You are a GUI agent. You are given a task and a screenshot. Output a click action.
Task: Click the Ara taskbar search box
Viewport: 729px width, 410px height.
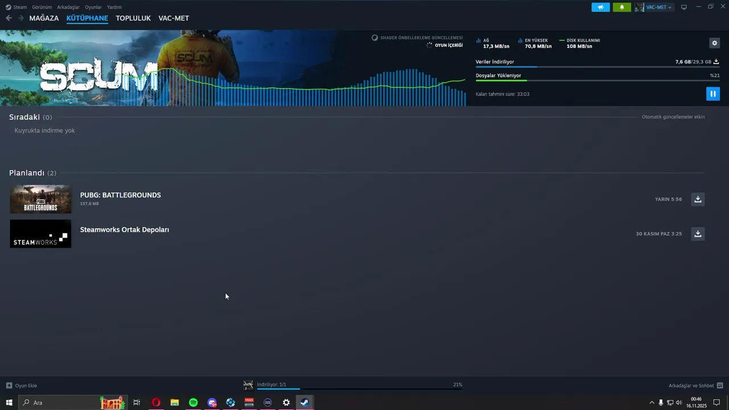tap(73, 403)
